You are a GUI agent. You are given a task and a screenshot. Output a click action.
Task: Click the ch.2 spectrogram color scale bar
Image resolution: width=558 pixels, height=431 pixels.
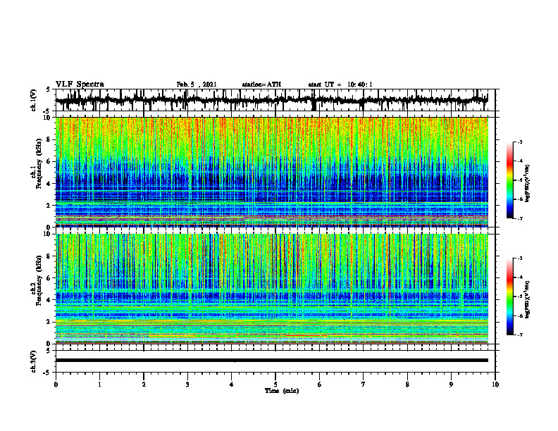coord(510,296)
